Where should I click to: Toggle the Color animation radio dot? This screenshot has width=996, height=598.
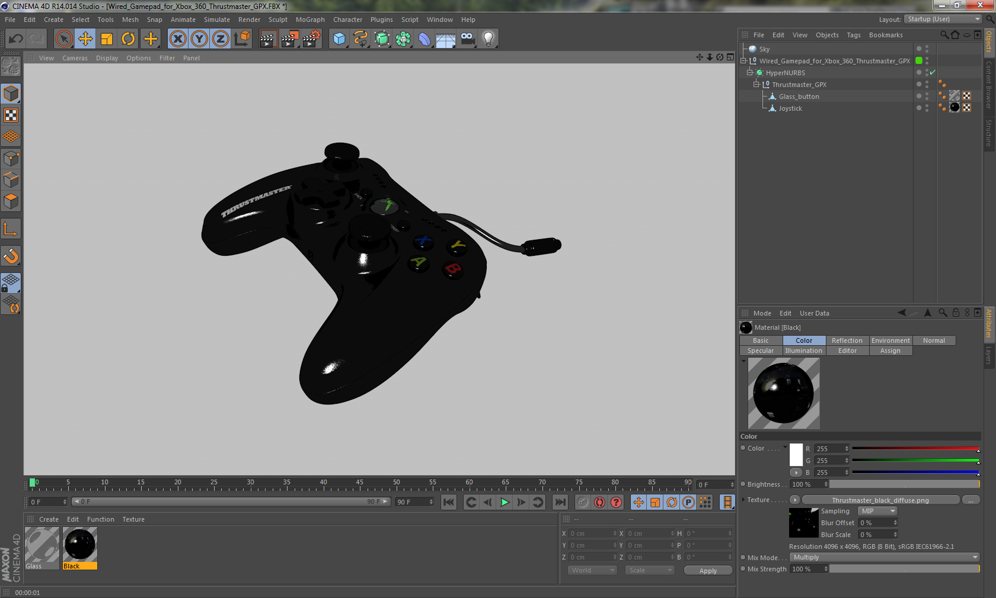pyautogui.click(x=743, y=448)
